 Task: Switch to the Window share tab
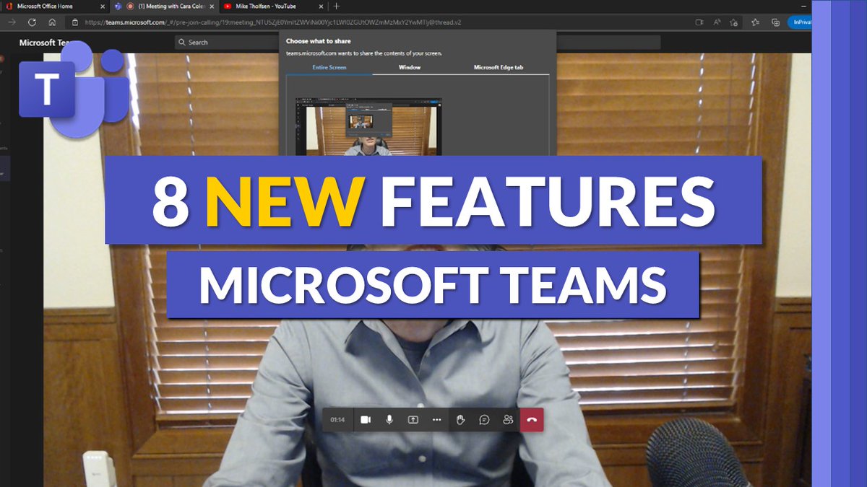point(410,67)
